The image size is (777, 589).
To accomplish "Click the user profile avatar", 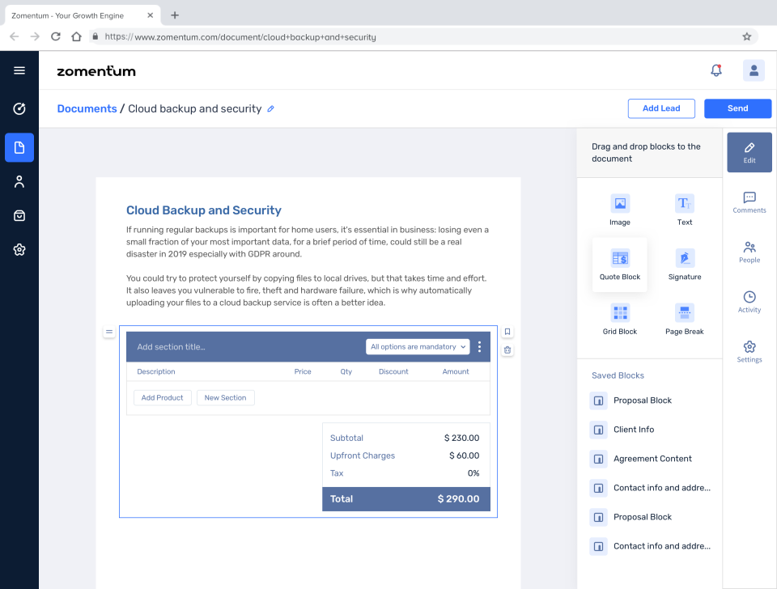I will click(754, 70).
